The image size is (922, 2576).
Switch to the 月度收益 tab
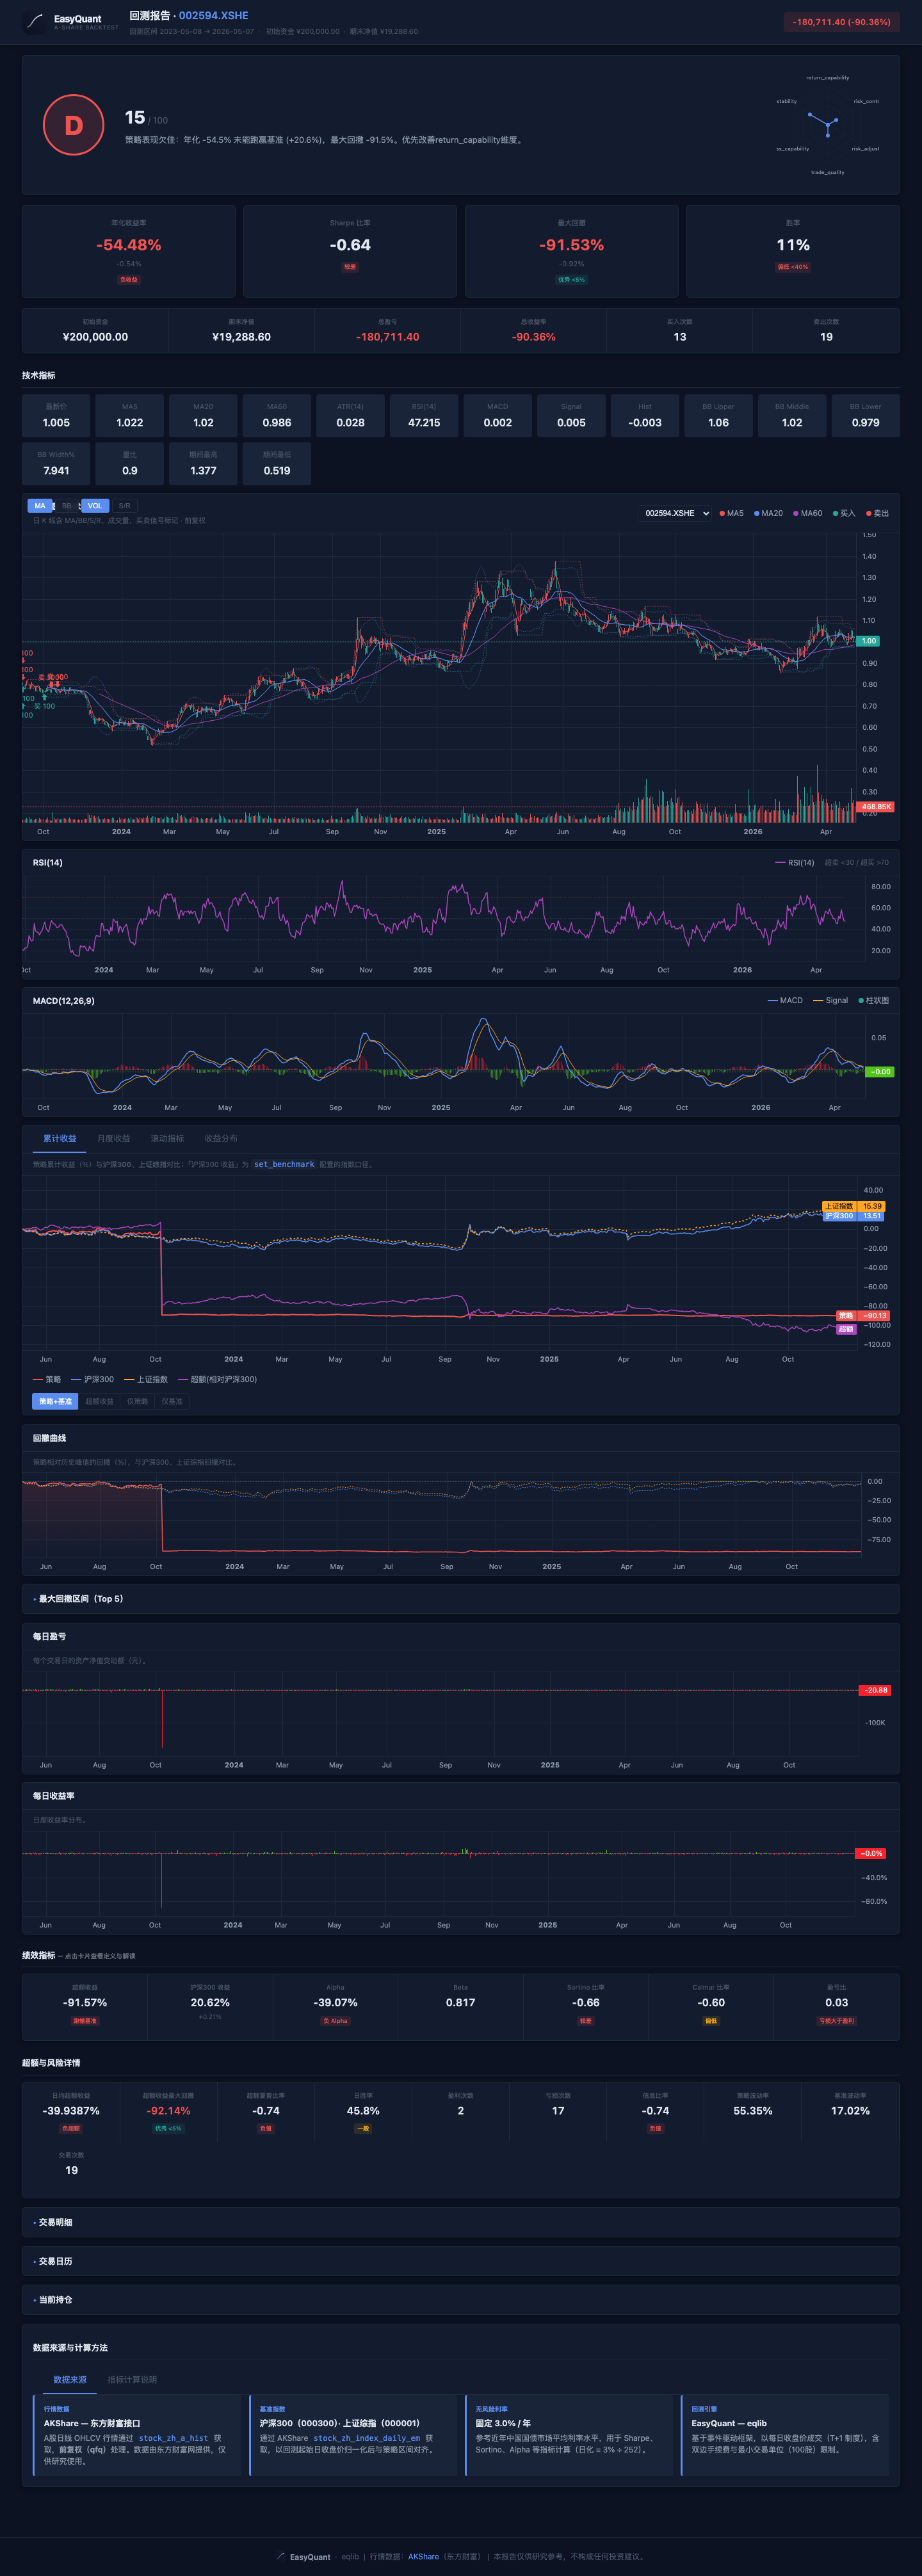tap(113, 1138)
